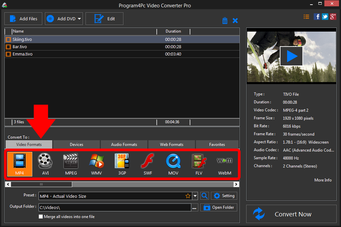The width and height of the screenshot is (341, 227).
Task: Click the Add Files button
Action: pos(23,19)
